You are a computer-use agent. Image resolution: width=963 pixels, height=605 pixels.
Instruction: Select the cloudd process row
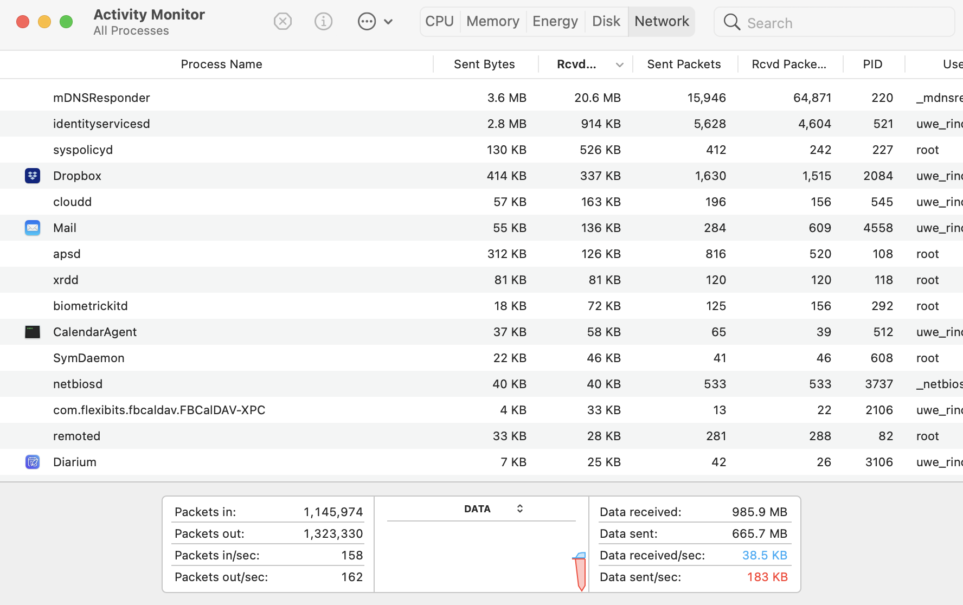[481, 202]
